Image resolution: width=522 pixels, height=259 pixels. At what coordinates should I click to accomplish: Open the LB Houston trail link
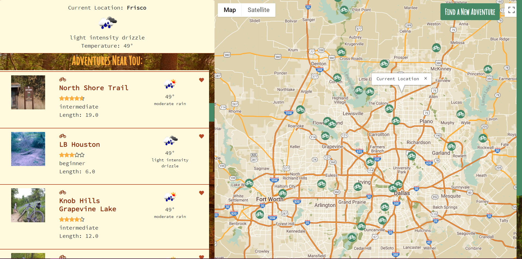click(x=80, y=144)
